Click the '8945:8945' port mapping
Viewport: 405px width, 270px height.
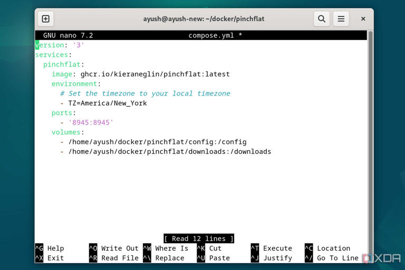coord(91,122)
